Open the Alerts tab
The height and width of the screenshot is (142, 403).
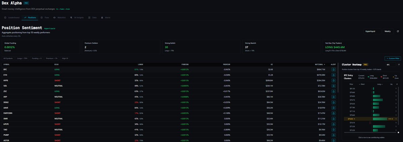click(106, 17)
